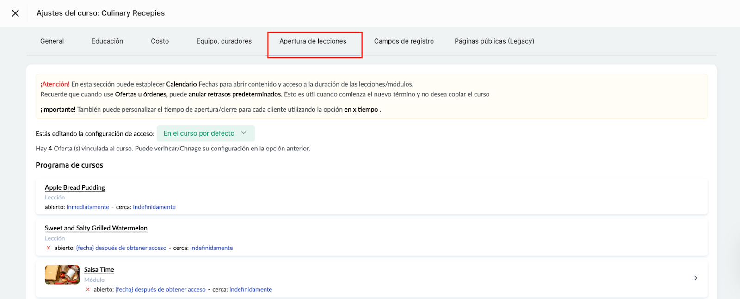Screen dimensions: 740x299
Task: Open the General tab
Action: pos(52,41)
